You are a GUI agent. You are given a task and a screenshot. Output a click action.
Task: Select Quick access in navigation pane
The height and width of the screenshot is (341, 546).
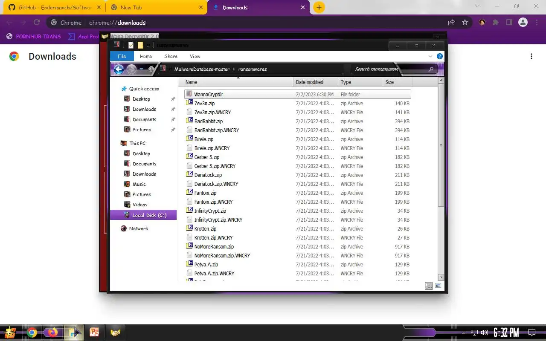tap(144, 89)
